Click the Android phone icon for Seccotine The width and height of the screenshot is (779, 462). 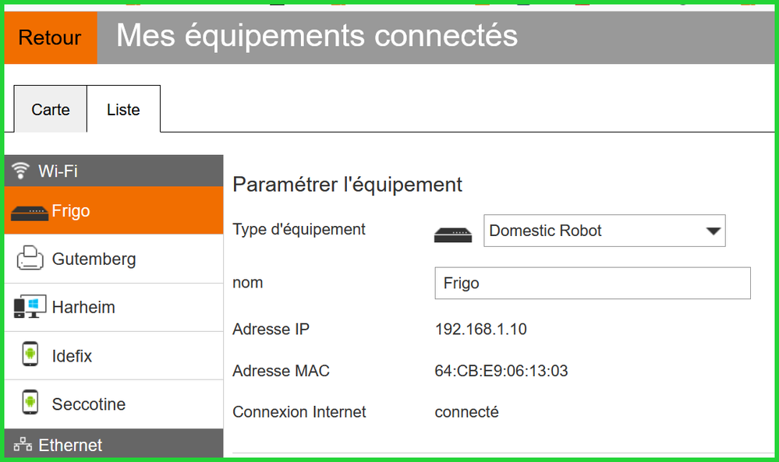tap(30, 404)
